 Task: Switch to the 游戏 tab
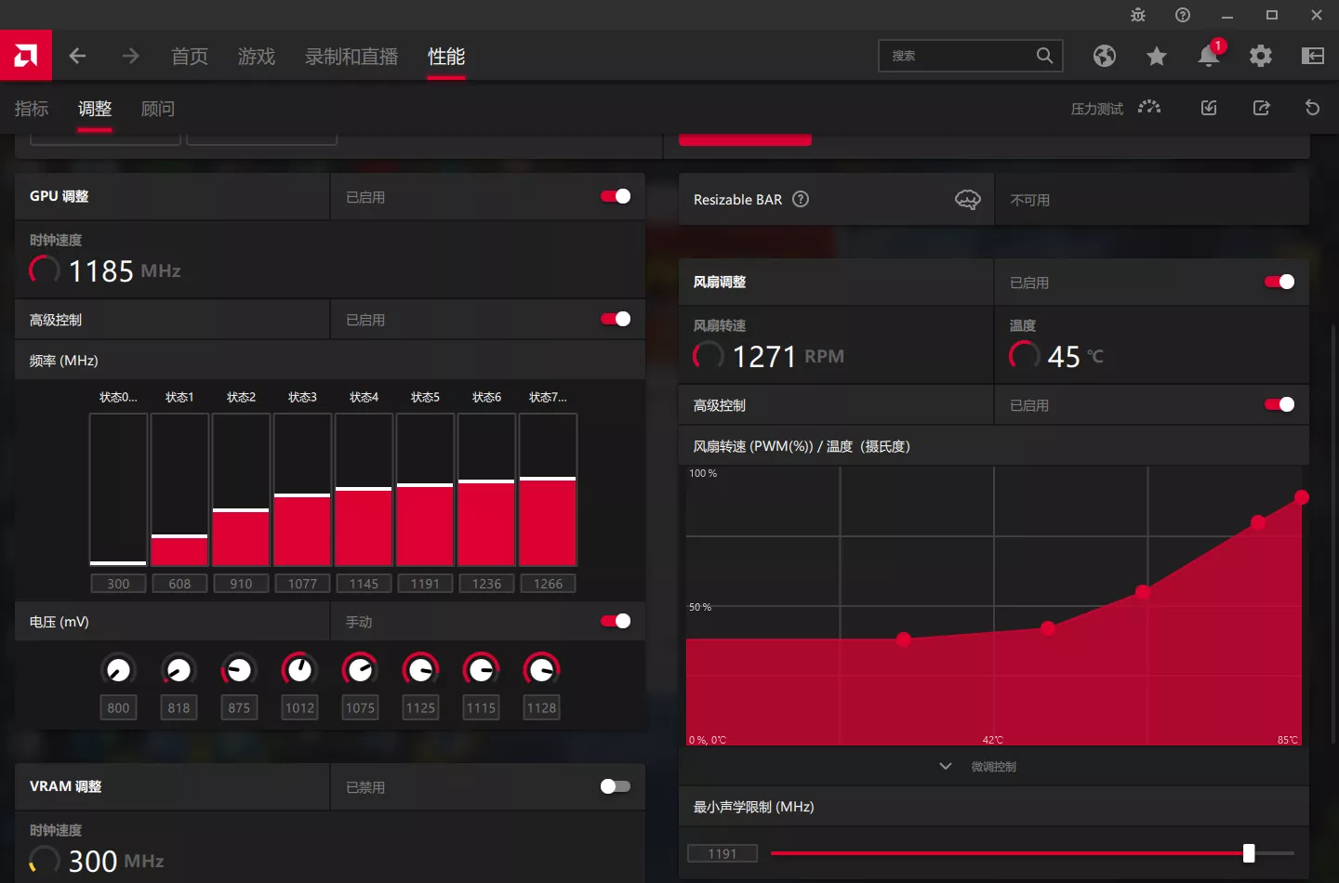point(257,57)
